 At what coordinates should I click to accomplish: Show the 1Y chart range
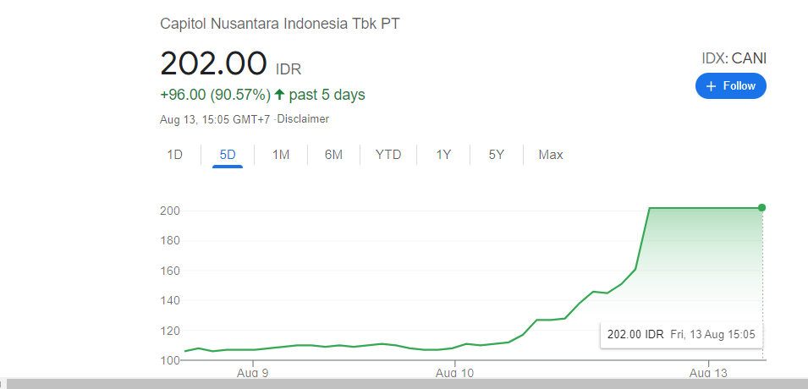(x=443, y=155)
